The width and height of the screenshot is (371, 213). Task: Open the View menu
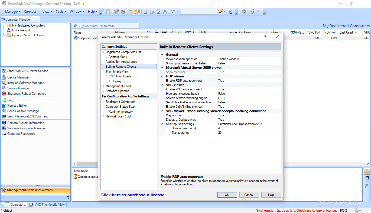pyautogui.click(x=47, y=12)
